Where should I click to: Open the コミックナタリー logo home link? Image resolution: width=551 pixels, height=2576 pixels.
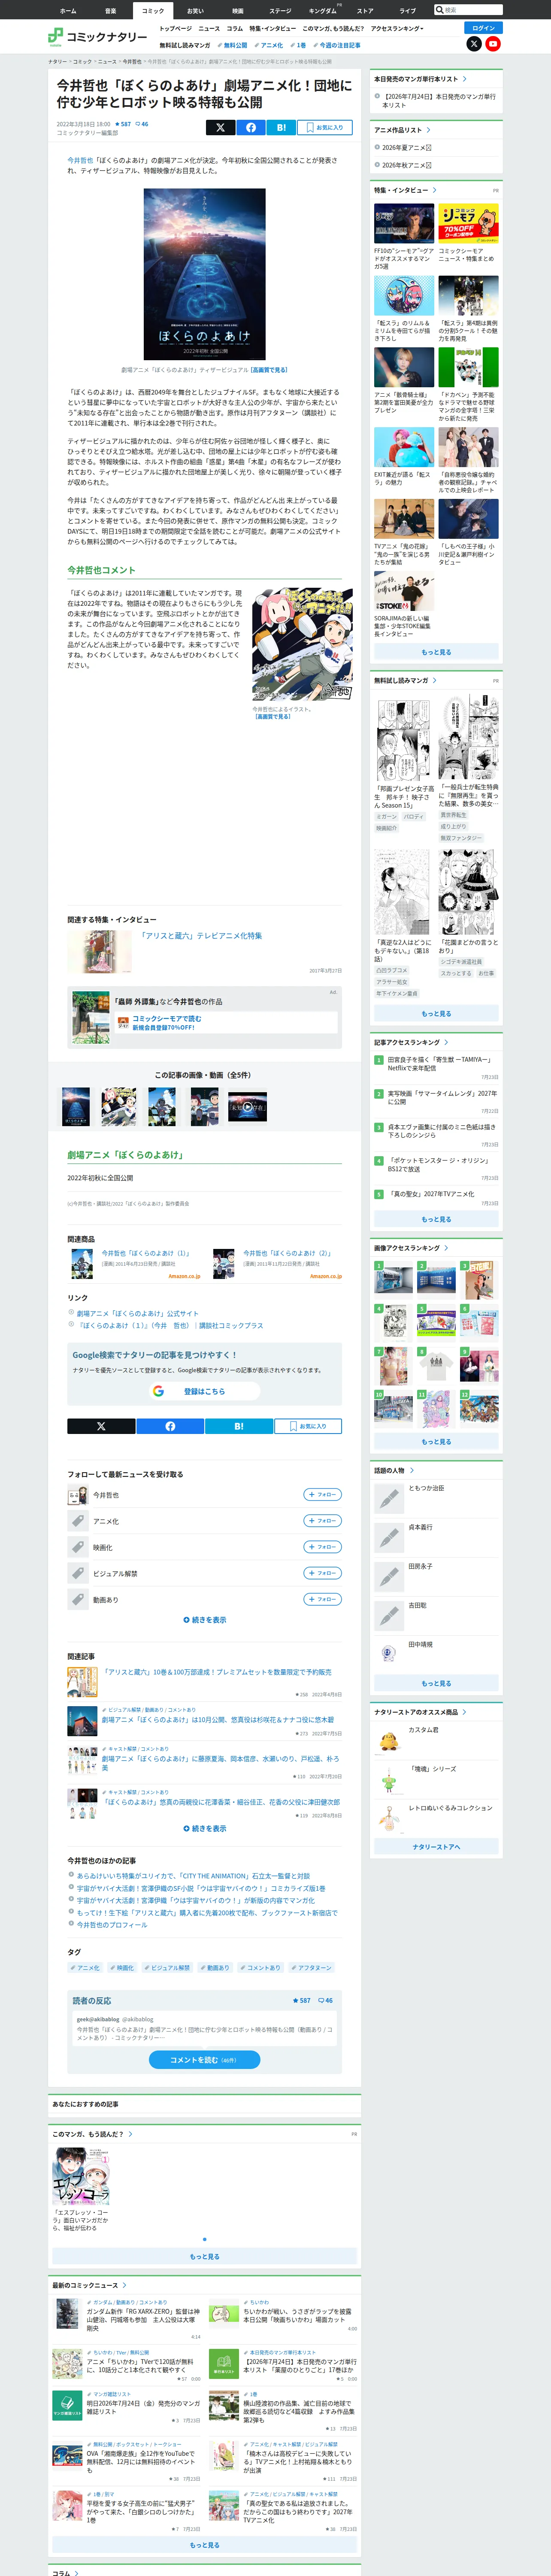point(98,37)
